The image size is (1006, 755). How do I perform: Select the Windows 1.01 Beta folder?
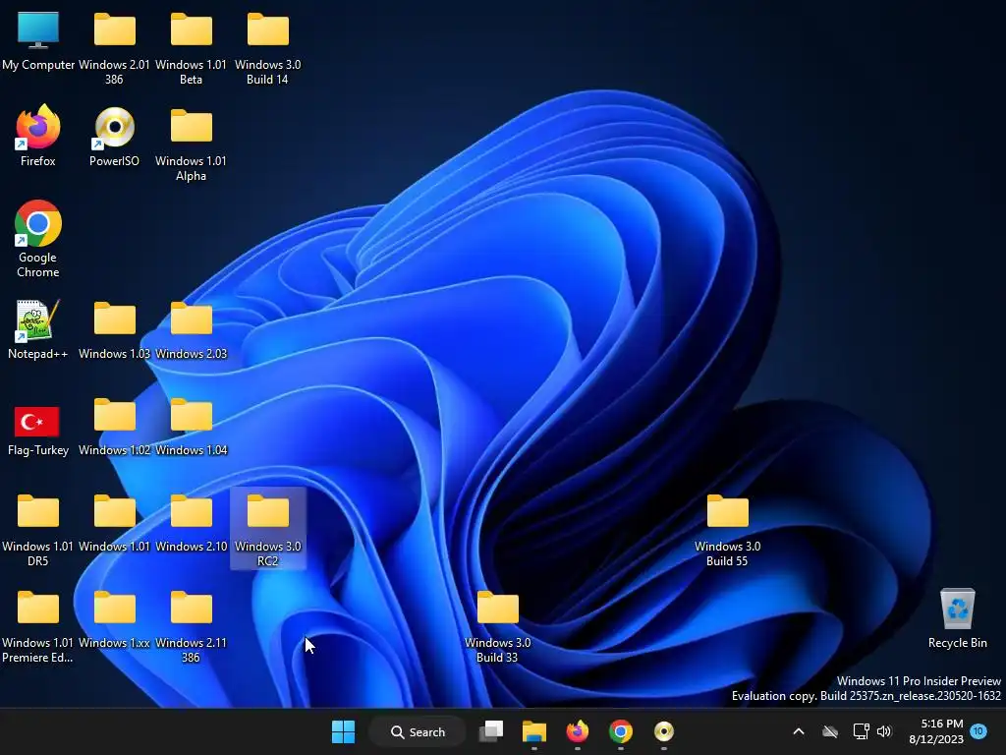pyautogui.click(x=192, y=49)
